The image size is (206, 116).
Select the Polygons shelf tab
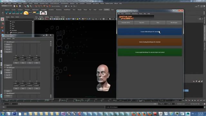click(x=27, y=10)
